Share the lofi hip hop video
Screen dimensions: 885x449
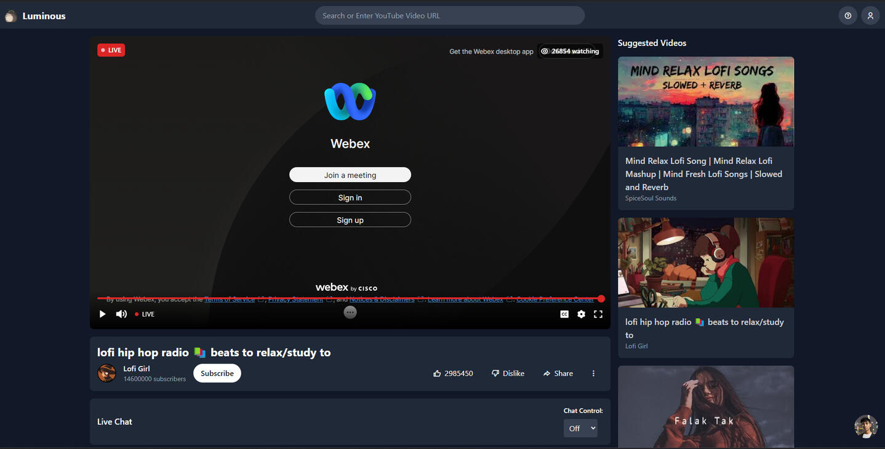tap(558, 373)
